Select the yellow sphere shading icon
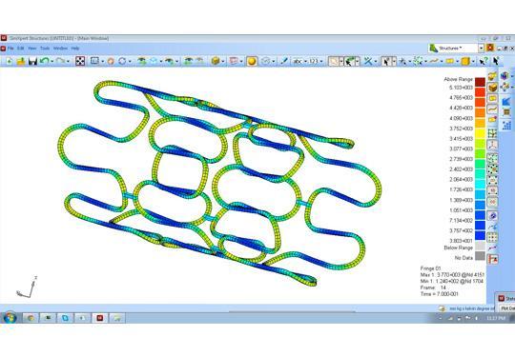 point(252,61)
